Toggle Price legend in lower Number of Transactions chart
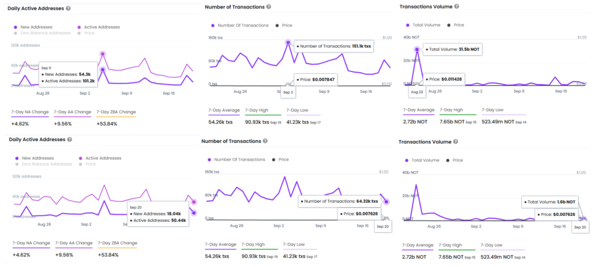Viewport: 615px width, 267px height. (280, 160)
